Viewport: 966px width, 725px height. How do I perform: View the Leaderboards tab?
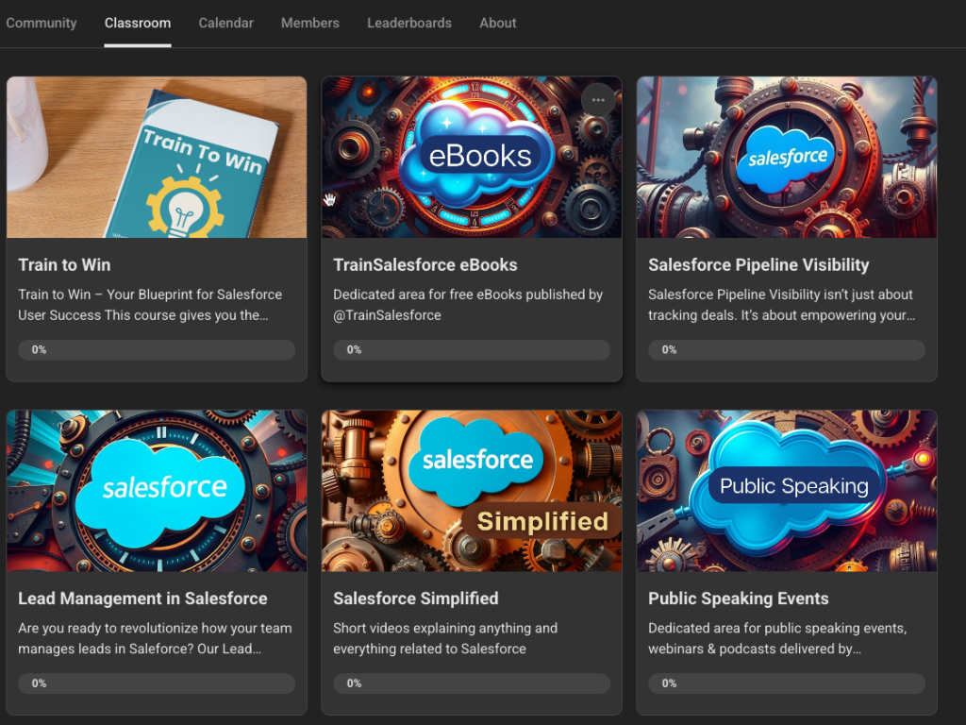pyautogui.click(x=409, y=23)
